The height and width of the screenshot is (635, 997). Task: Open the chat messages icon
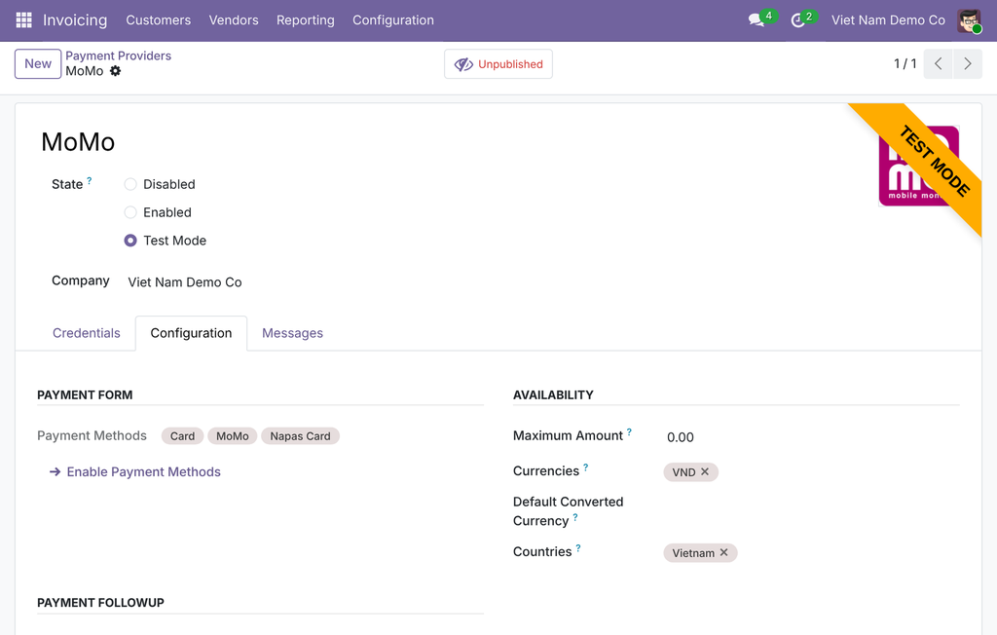756,20
